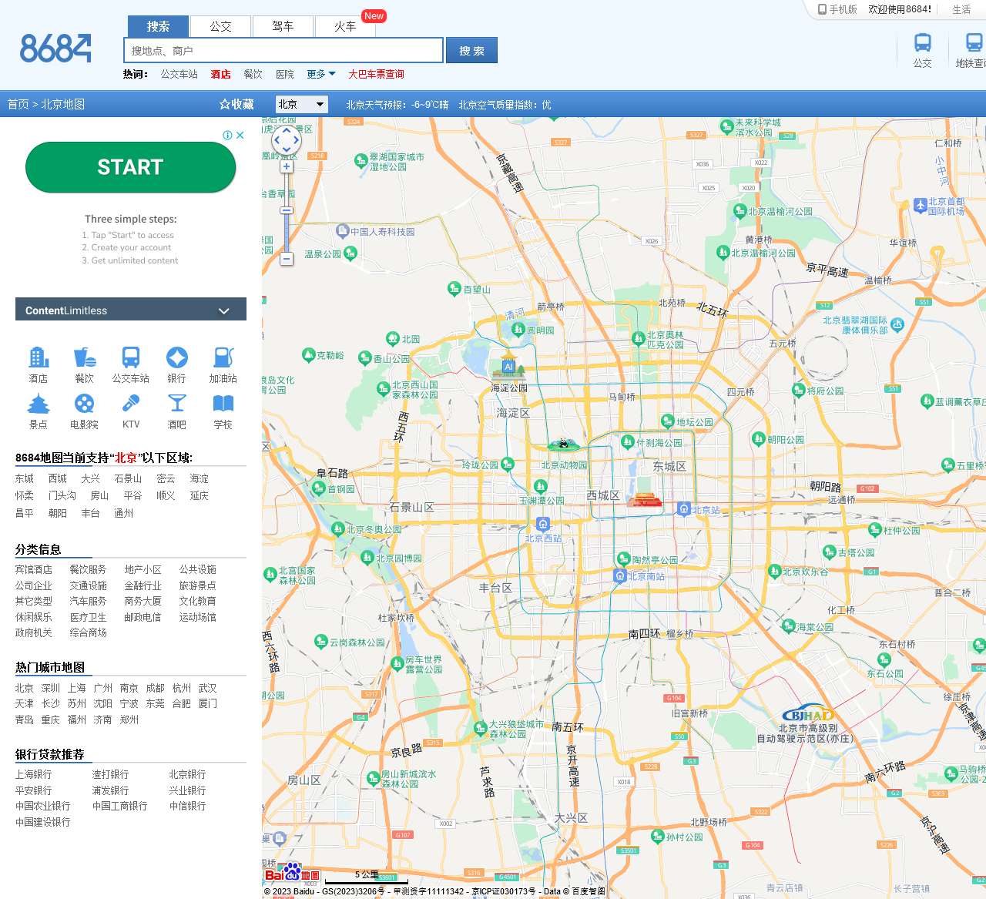Open the 餐饮 dining category icon
The image size is (986, 899).
pos(85,357)
